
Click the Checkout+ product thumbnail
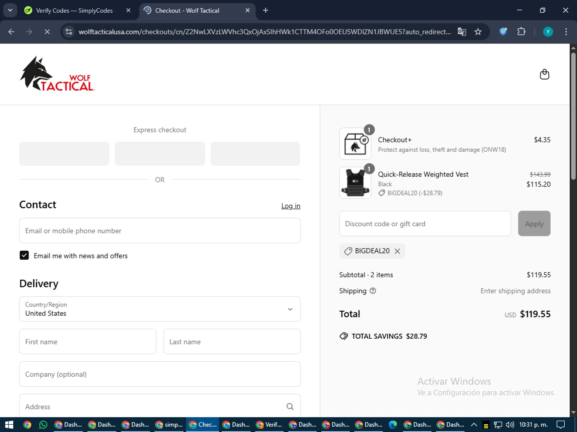pyautogui.click(x=355, y=144)
